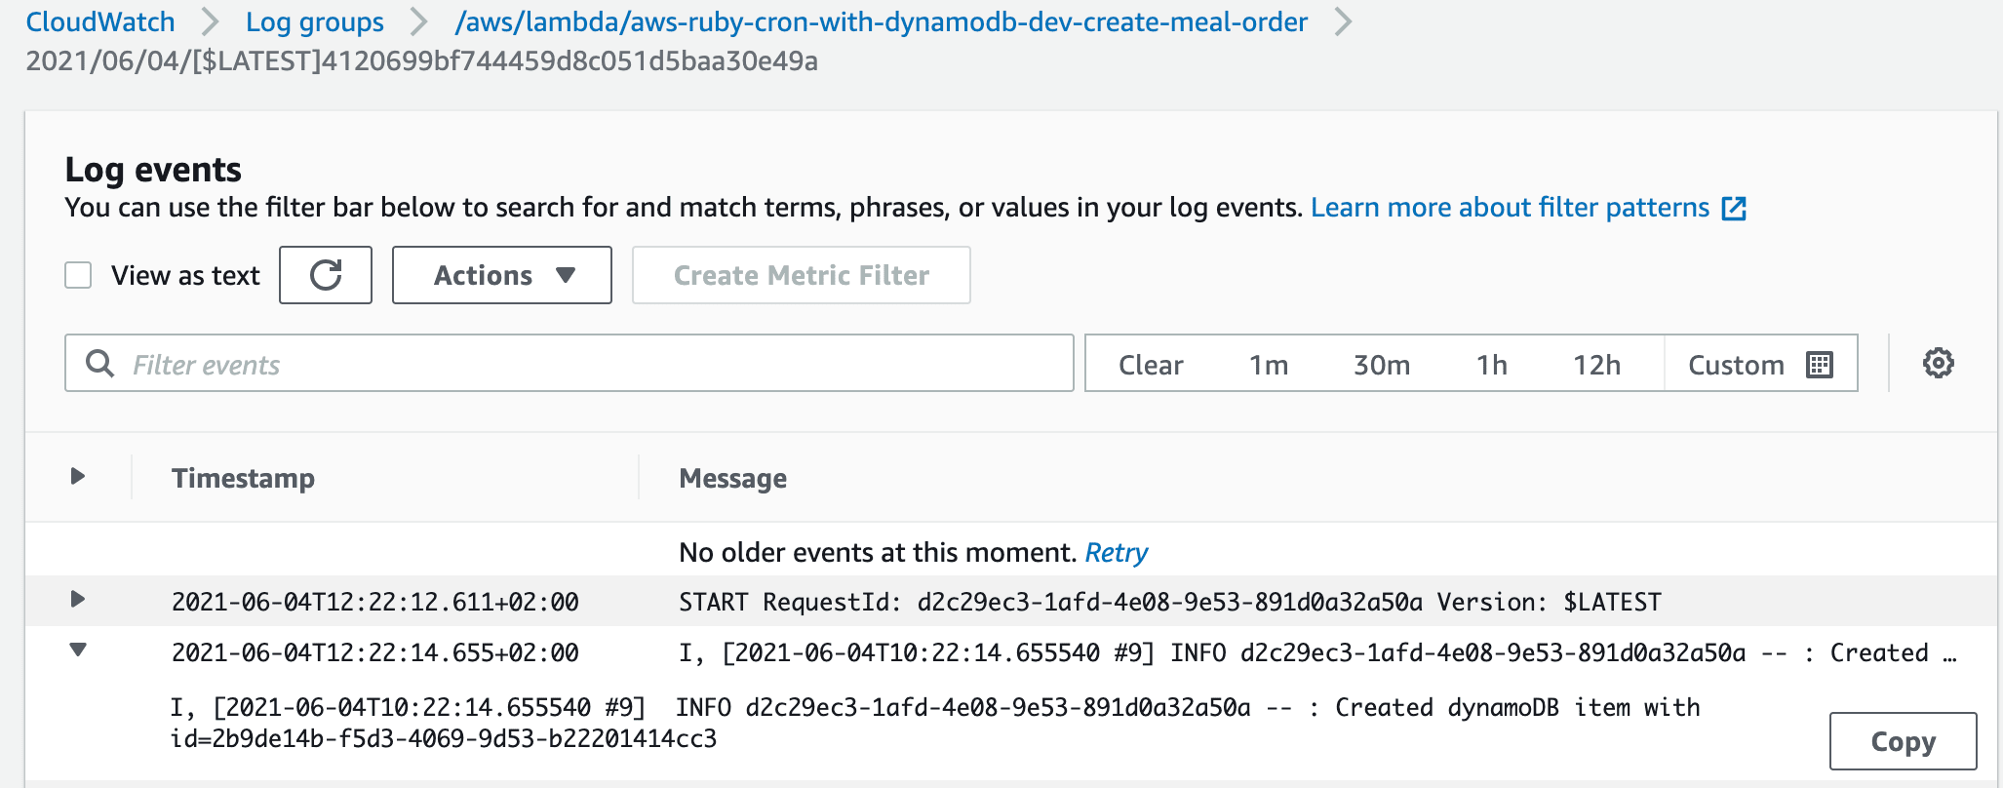Click the Create Metric Filter button
The width and height of the screenshot is (2003, 788).
pyautogui.click(x=802, y=275)
